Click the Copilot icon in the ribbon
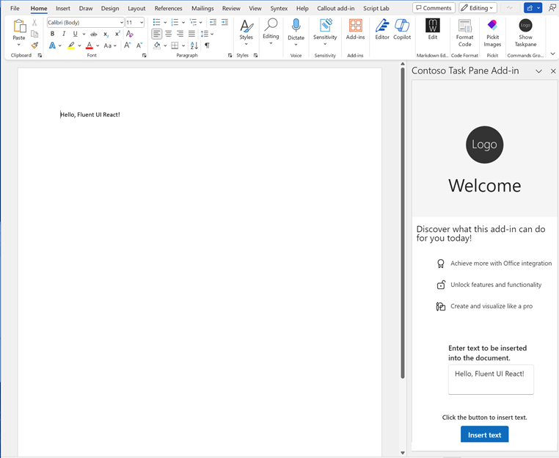 [402, 29]
